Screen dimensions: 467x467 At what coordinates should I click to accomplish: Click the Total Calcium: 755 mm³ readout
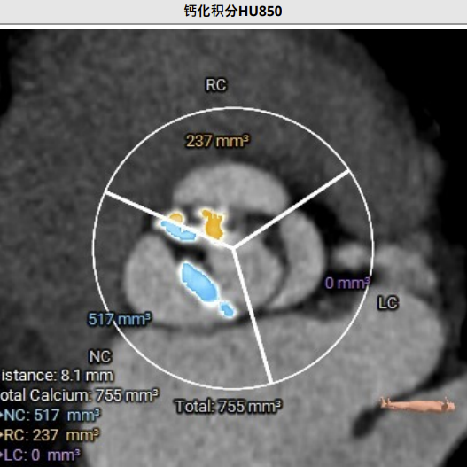[x=80, y=395]
